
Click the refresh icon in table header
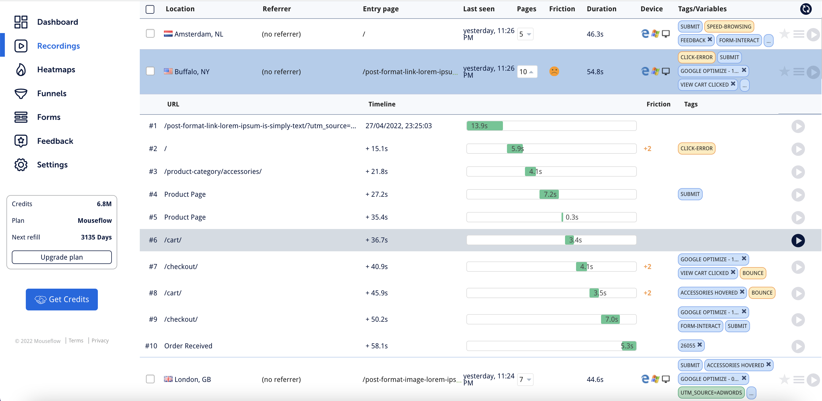point(806,9)
